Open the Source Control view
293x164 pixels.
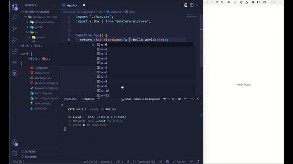[x=15, y=28]
